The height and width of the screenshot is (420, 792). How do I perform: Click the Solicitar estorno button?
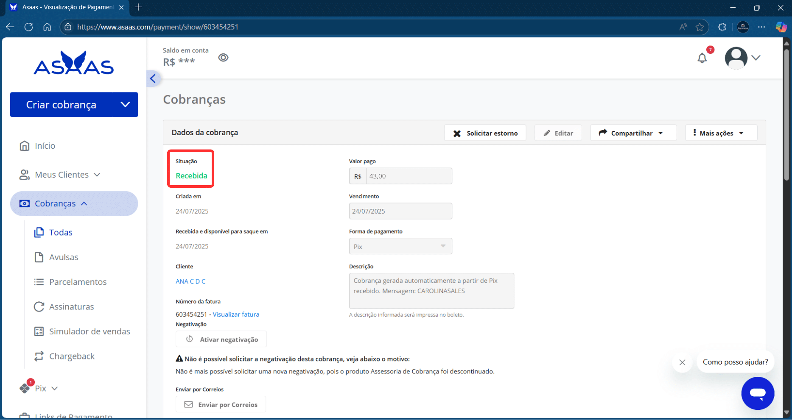[x=485, y=133]
